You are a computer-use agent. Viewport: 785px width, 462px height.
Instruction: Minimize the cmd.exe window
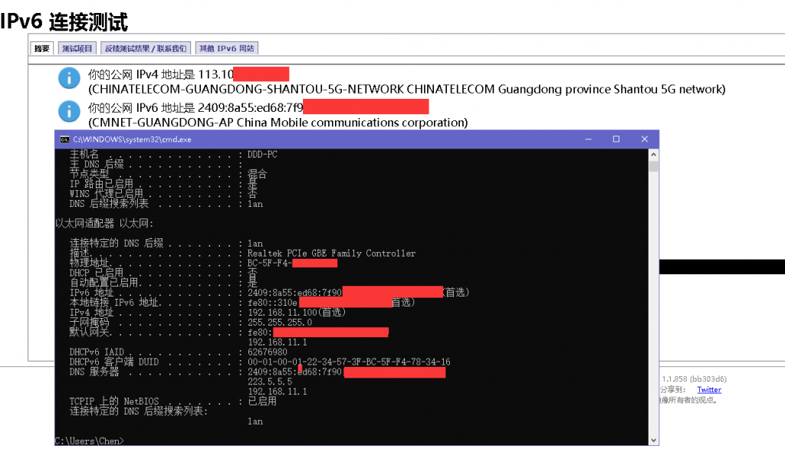589,139
